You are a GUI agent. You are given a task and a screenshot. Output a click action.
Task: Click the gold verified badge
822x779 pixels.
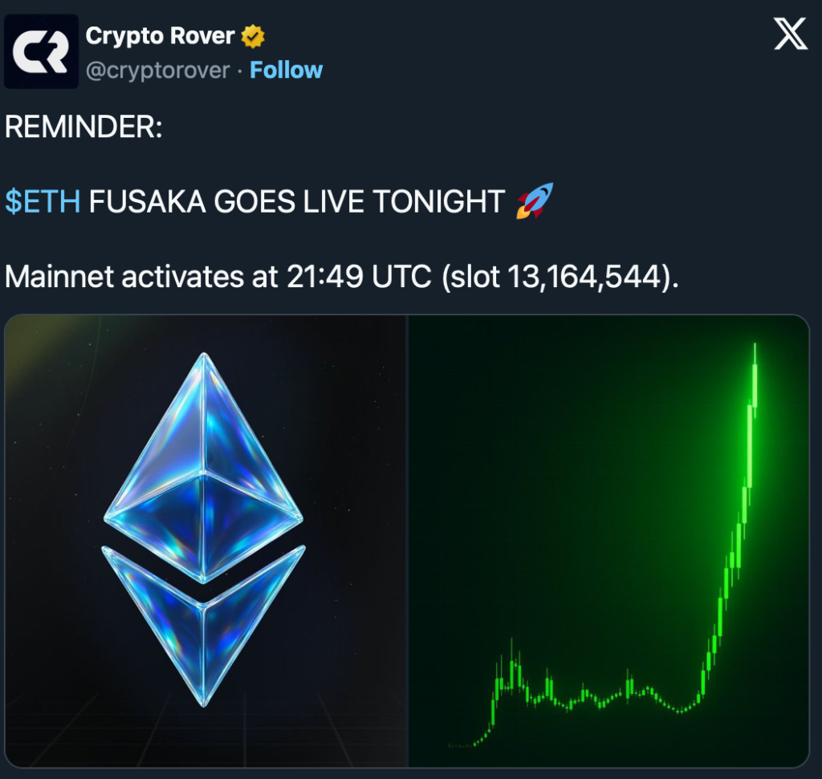(x=253, y=37)
